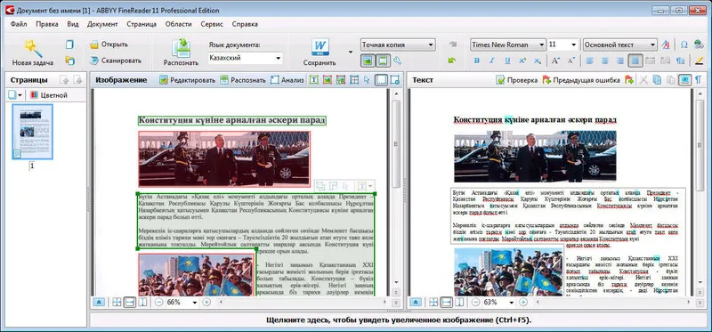Click the bold B formatting icon
The height and width of the screenshot is (332, 712).
[x=476, y=61]
